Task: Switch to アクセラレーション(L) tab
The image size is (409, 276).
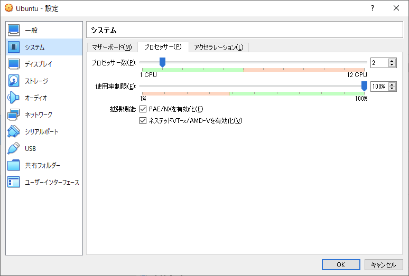Action: (x=219, y=47)
